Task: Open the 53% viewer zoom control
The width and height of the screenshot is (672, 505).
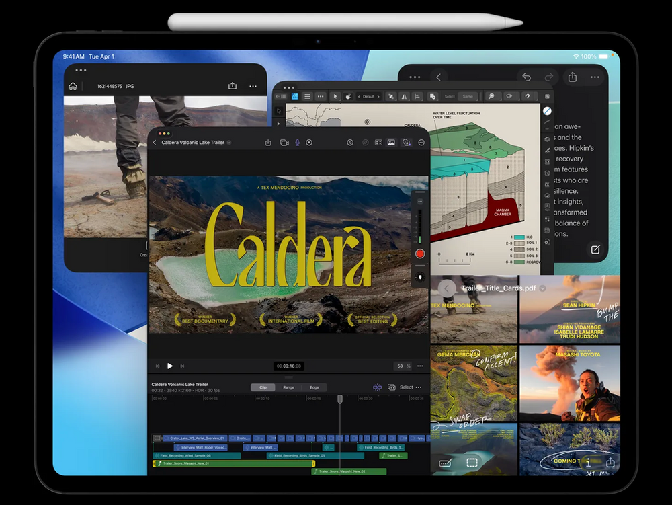Action: click(403, 366)
